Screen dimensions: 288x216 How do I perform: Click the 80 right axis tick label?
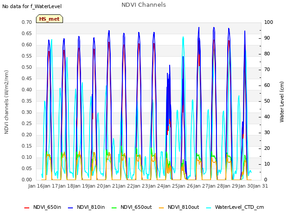[267, 54]
